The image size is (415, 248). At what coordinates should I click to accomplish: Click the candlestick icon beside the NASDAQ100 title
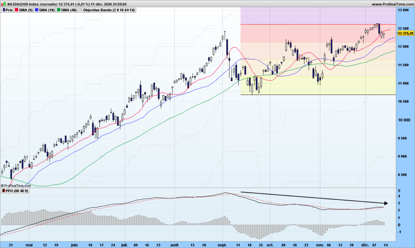tap(4, 4)
